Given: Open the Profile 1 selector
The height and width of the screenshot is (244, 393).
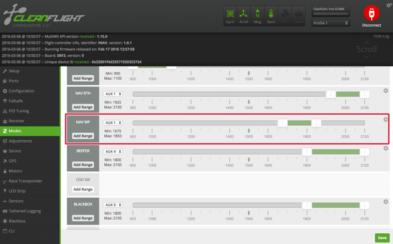Looking at the screenshot, I should click(x=330, y=23).
